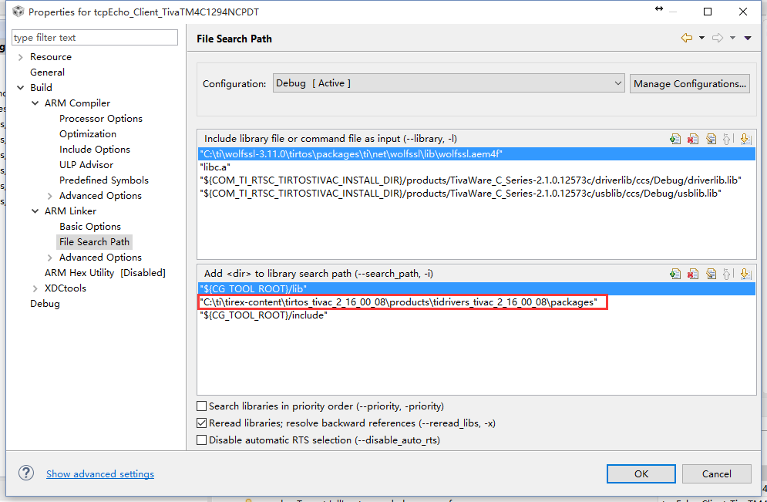Click the Manage Configurations button

(x=690, y=83)
